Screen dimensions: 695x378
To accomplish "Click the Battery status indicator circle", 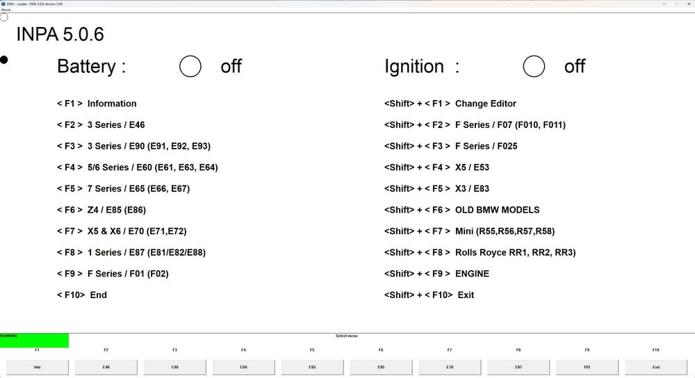I will (x=190, y=66).
